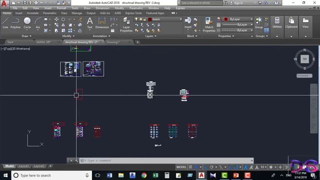Toggle annotation visibility in status bar
The height and width of the screenshot is (180, 320).
click(245, 167)
